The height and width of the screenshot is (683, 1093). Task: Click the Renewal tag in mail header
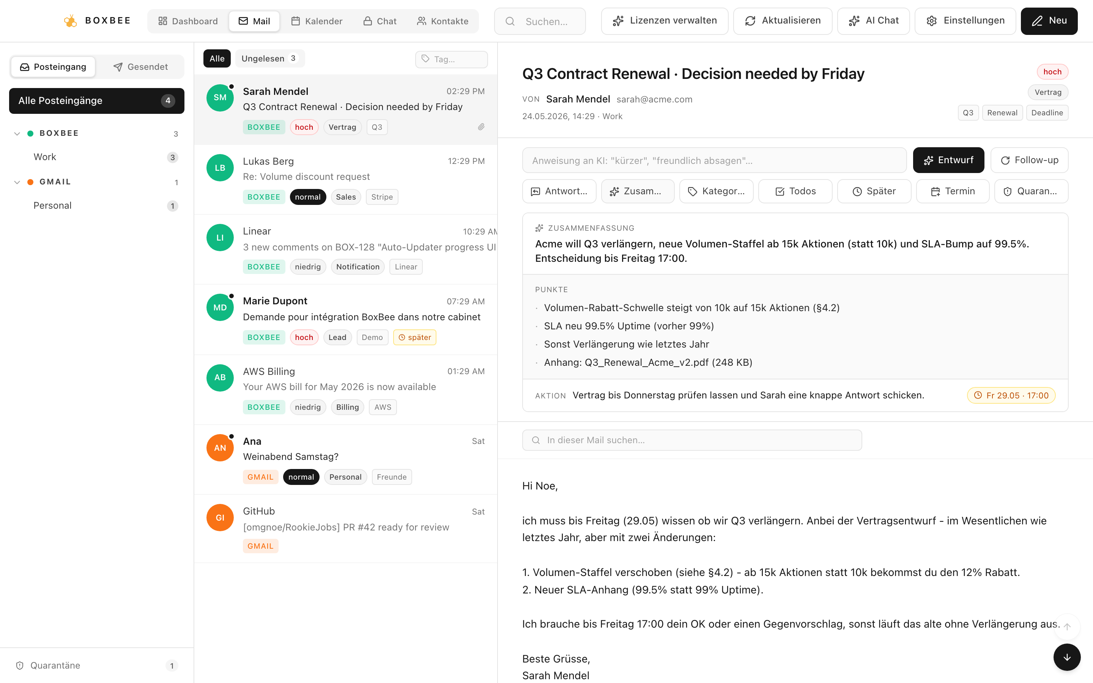coord(1002,112)
